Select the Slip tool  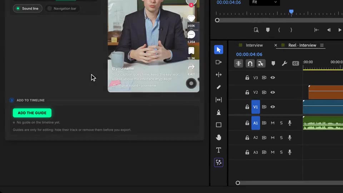pos(219,100)
